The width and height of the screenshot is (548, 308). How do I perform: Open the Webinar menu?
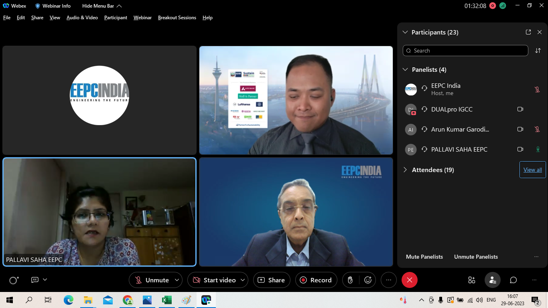coord(142,18)
